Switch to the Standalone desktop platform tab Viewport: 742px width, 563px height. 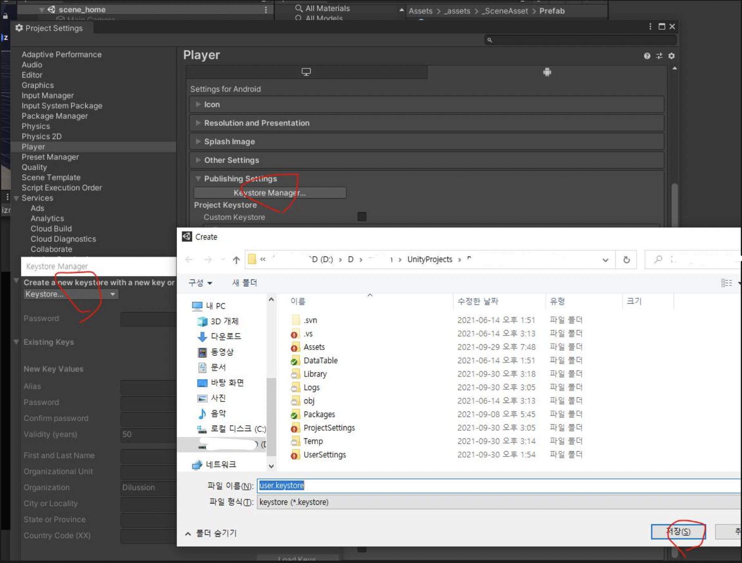click(x=306, y=72)
